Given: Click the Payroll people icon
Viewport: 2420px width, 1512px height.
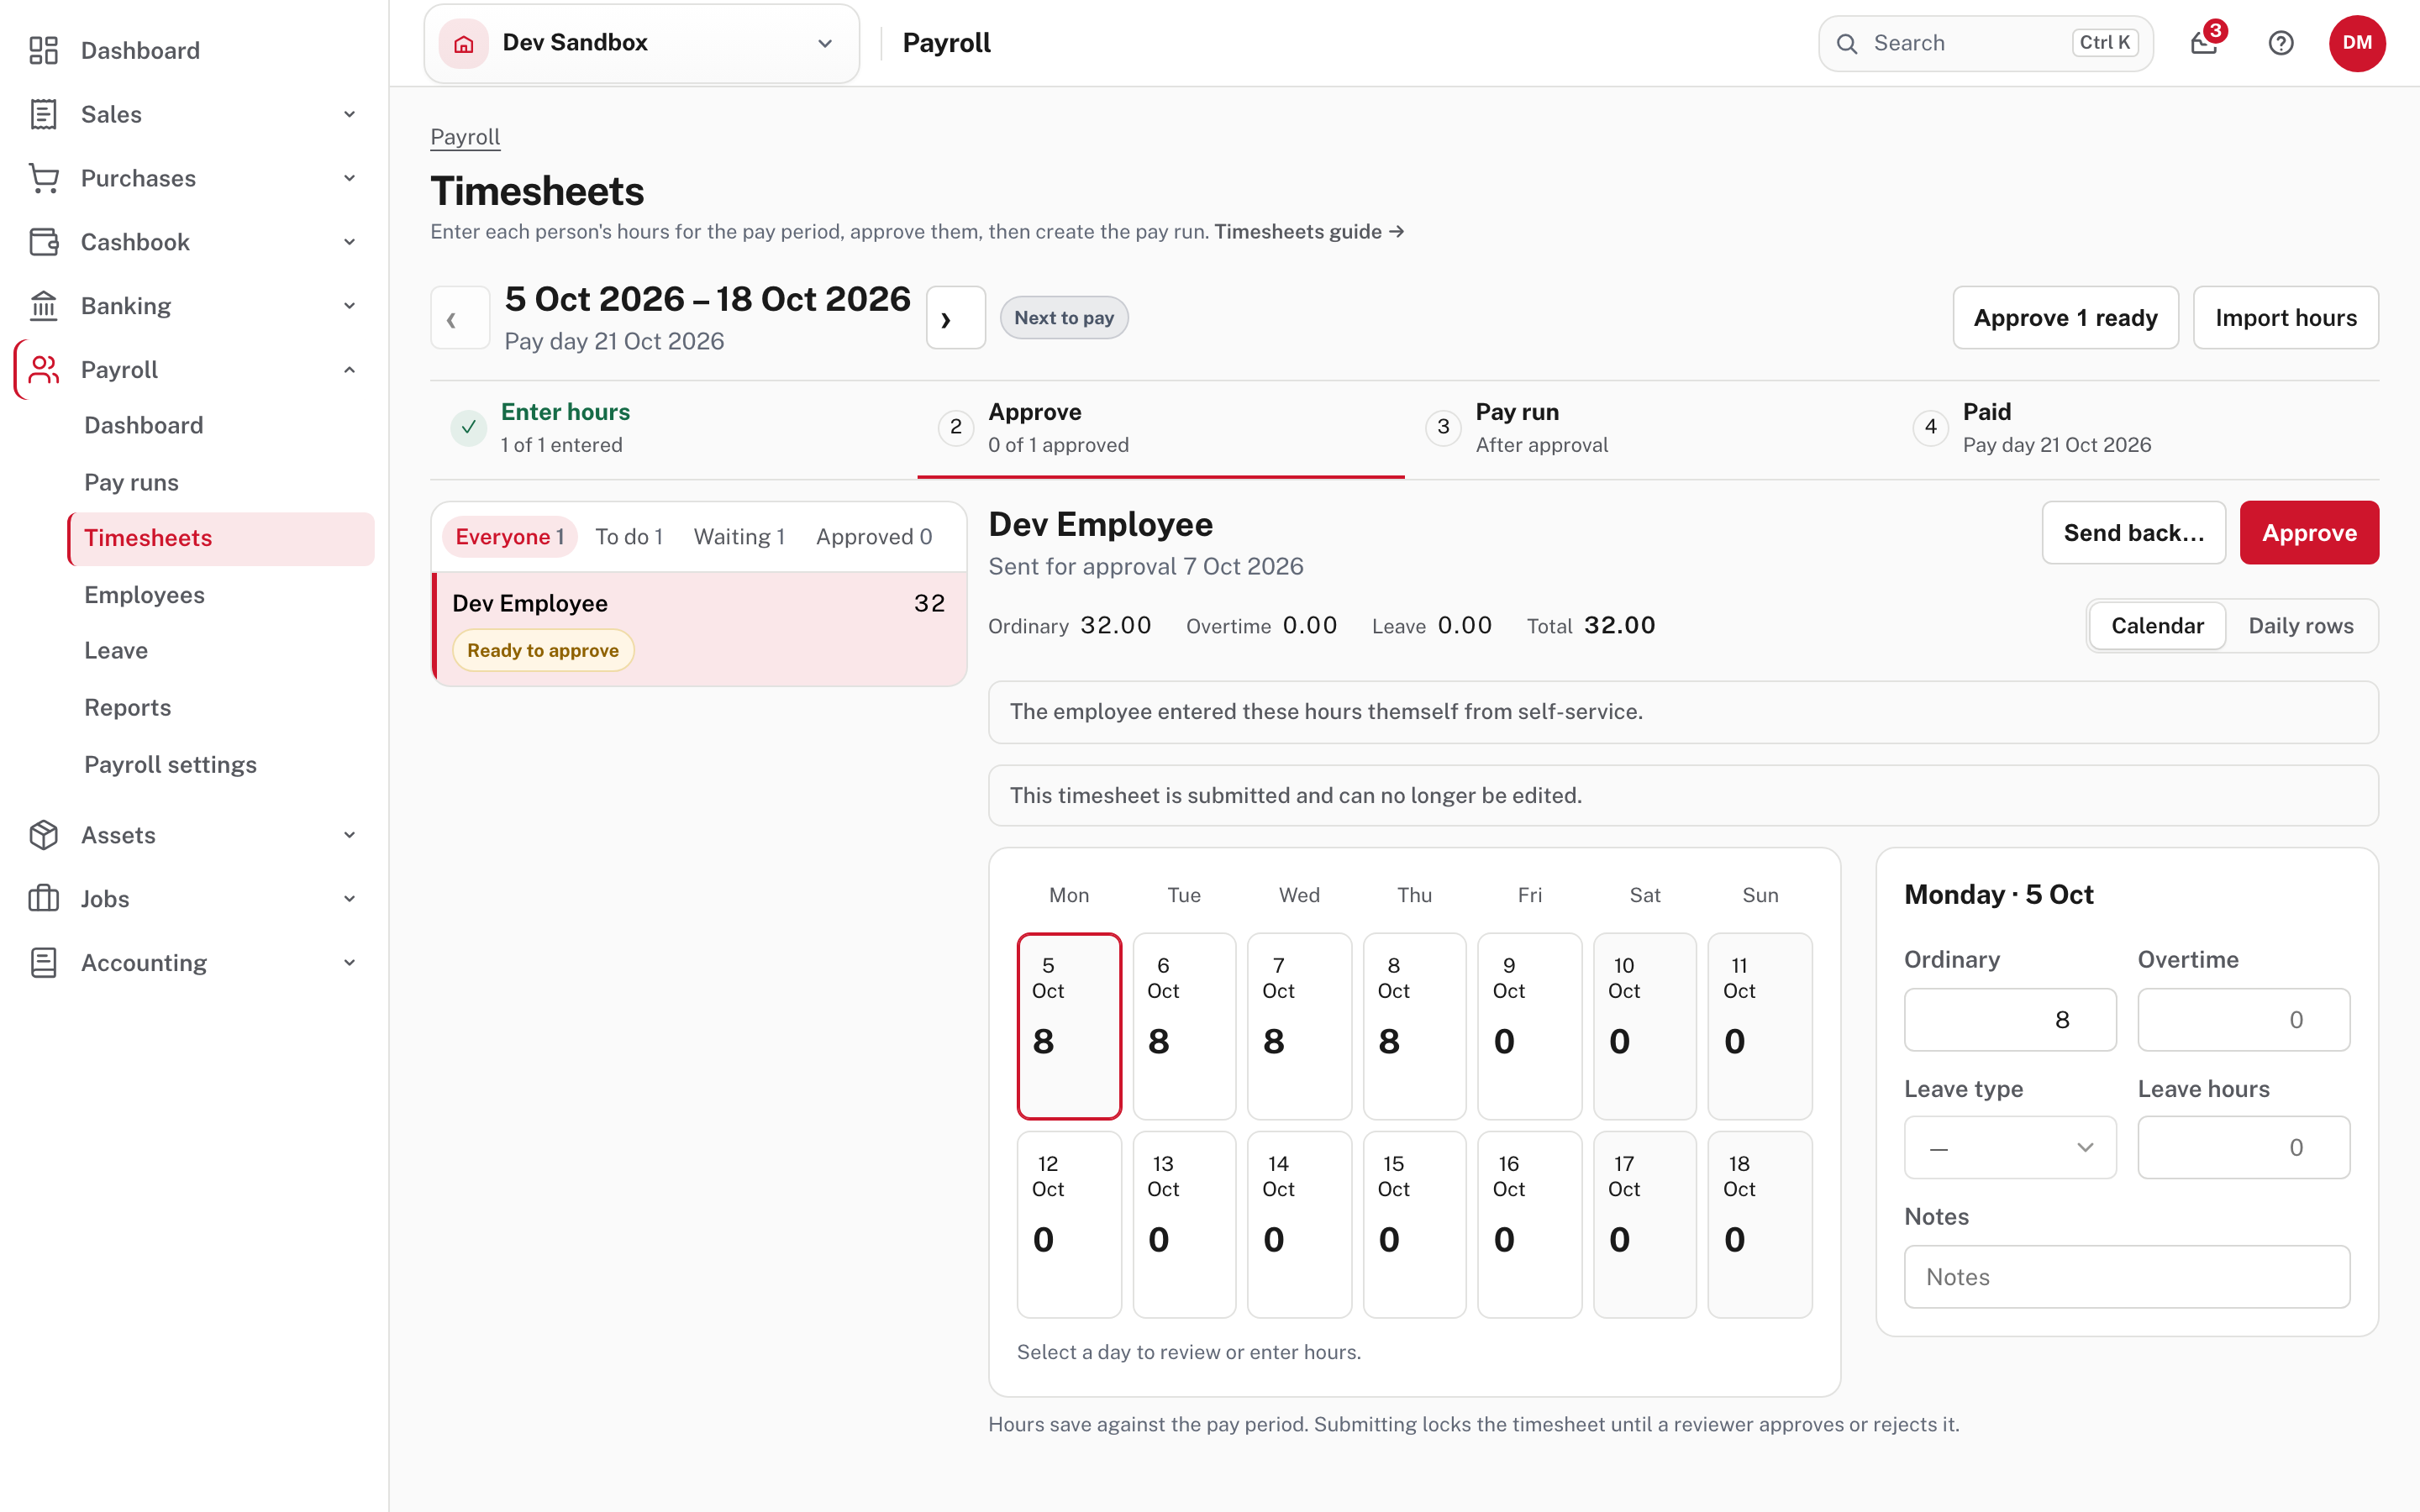Looking at the screenshot, I should click(x=43, y=370).
